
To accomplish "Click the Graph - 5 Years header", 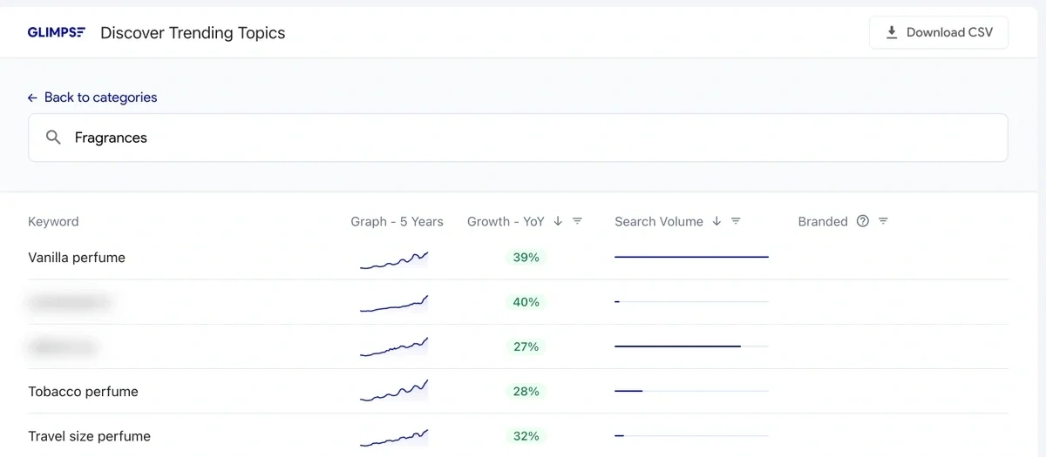I will point(397,222).
